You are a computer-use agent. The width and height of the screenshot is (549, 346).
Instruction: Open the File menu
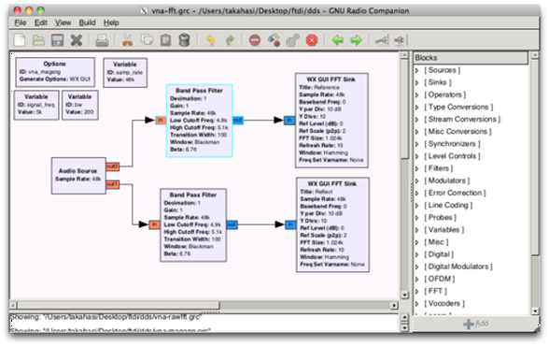[x=21, y=22]
